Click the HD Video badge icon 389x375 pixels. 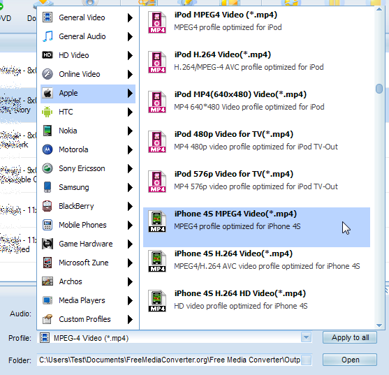click(x=47, y=55)
